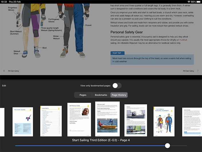
Task: Click the 'Drysuit' diagram label
Action: [x=88, y=25]
